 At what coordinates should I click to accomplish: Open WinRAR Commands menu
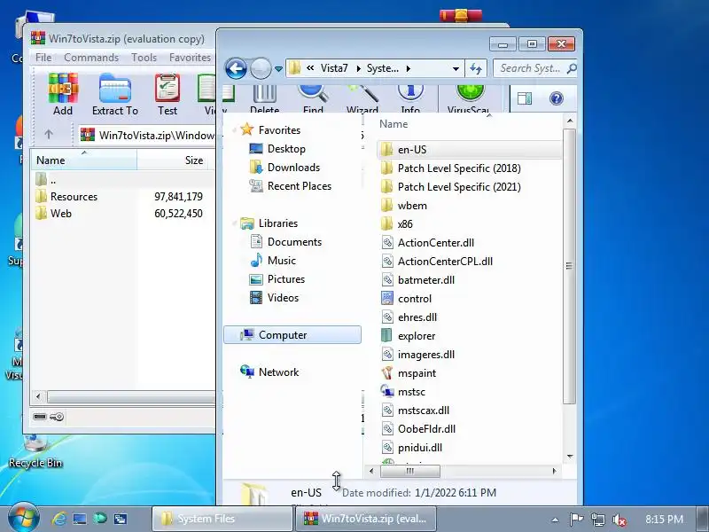click(x=91, y=58)
